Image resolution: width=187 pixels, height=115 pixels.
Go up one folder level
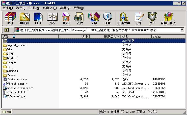pos(7,30)
